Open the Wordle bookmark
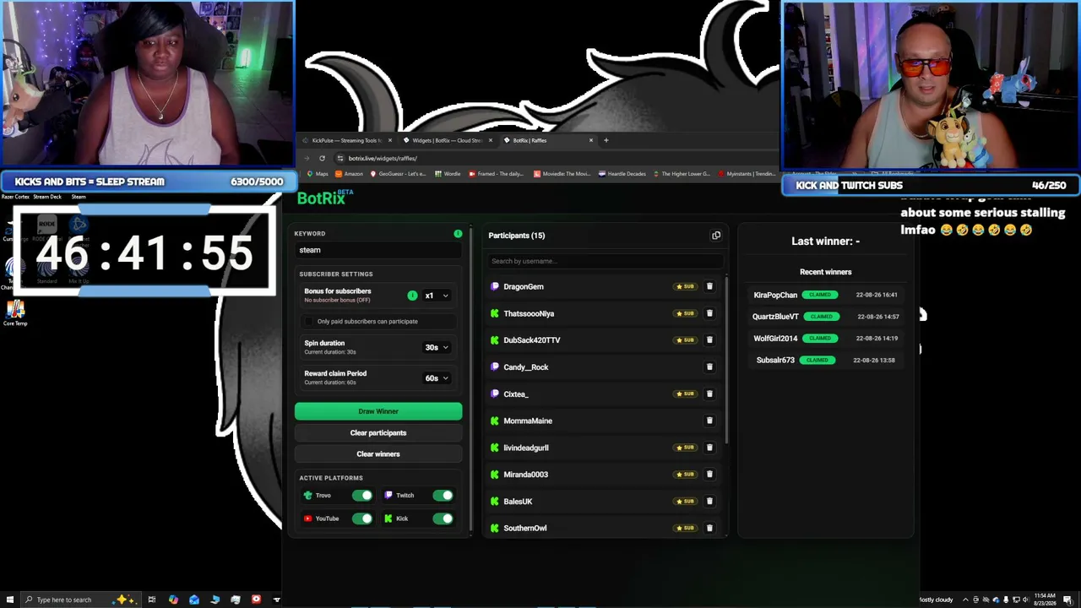 (x=448, y=174)
